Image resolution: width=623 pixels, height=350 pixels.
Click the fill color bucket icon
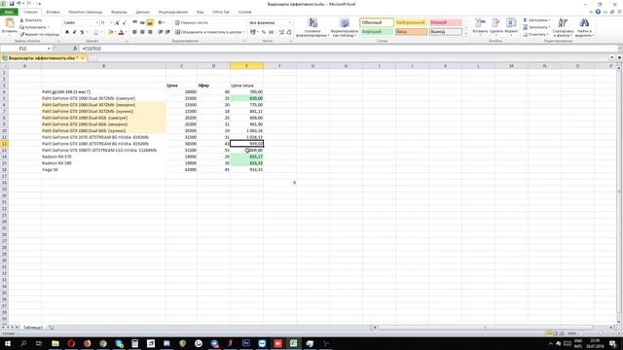click(110, 32)
